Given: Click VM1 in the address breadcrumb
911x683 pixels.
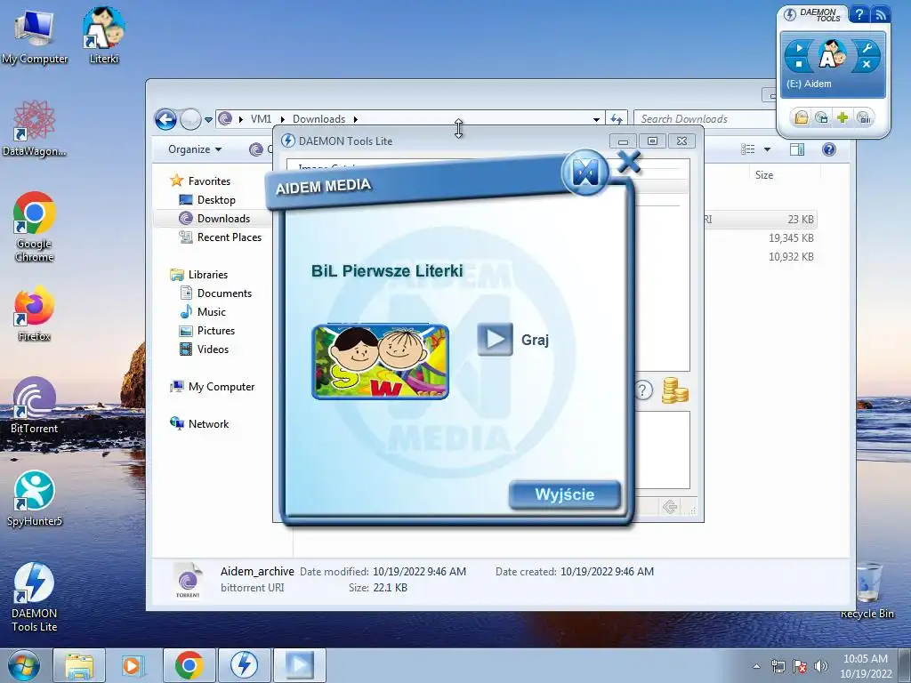Looking at the screenshot, I should coord(261,119).
